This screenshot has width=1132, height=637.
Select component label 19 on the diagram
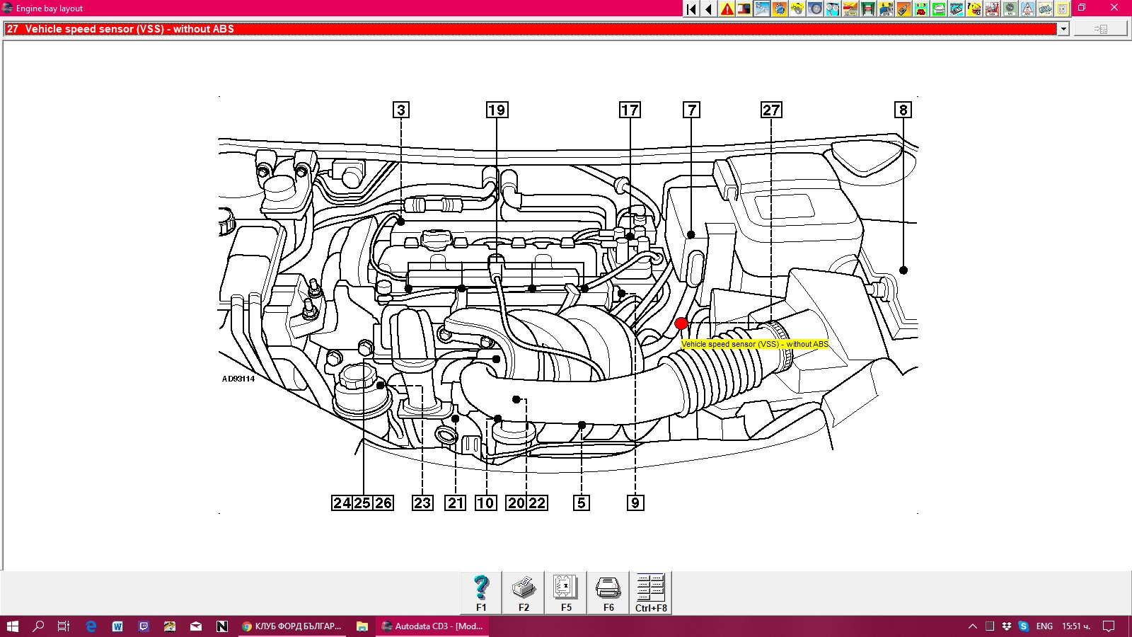click(x=497, y=110)
